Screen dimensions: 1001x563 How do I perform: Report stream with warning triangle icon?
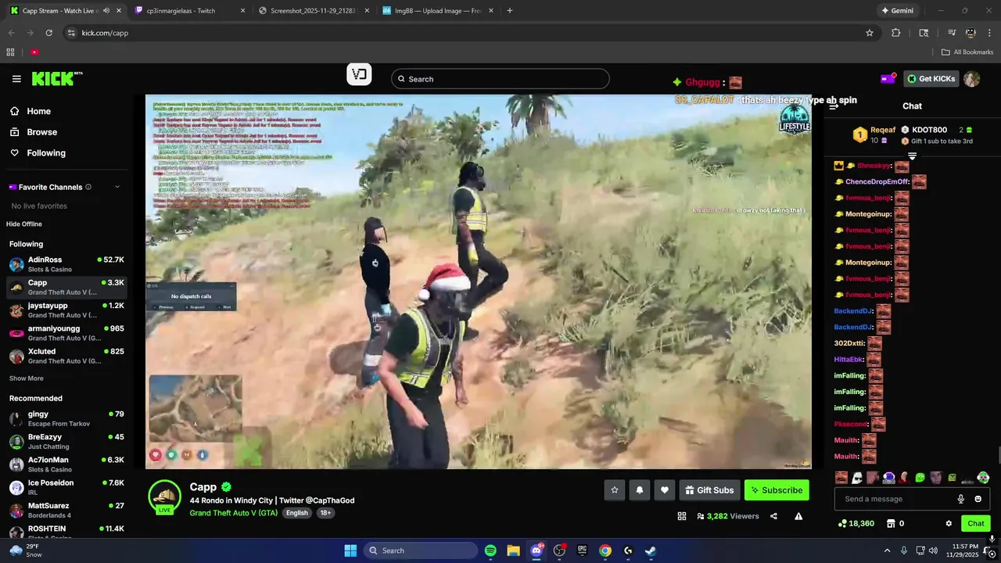point(798,516)
